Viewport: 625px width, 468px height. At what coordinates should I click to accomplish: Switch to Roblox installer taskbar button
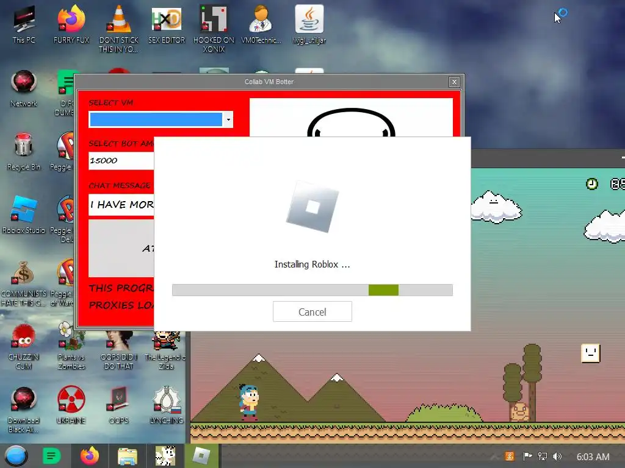pyautogui.click(x=201, y=456)
